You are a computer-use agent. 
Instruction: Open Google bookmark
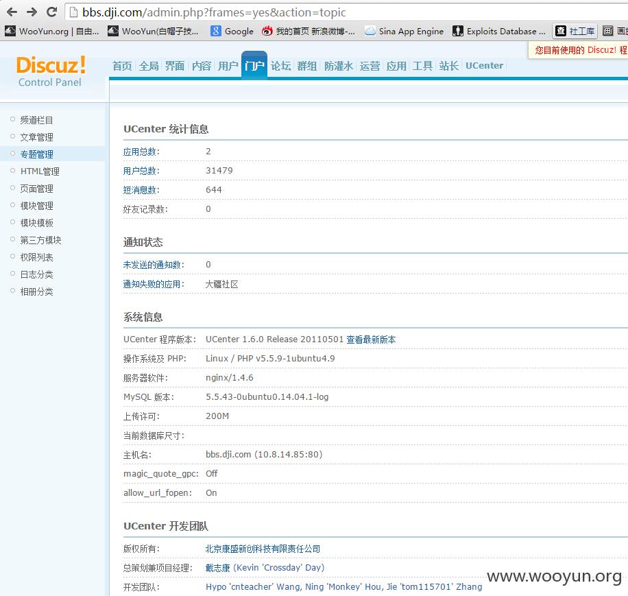pos(232,32)
